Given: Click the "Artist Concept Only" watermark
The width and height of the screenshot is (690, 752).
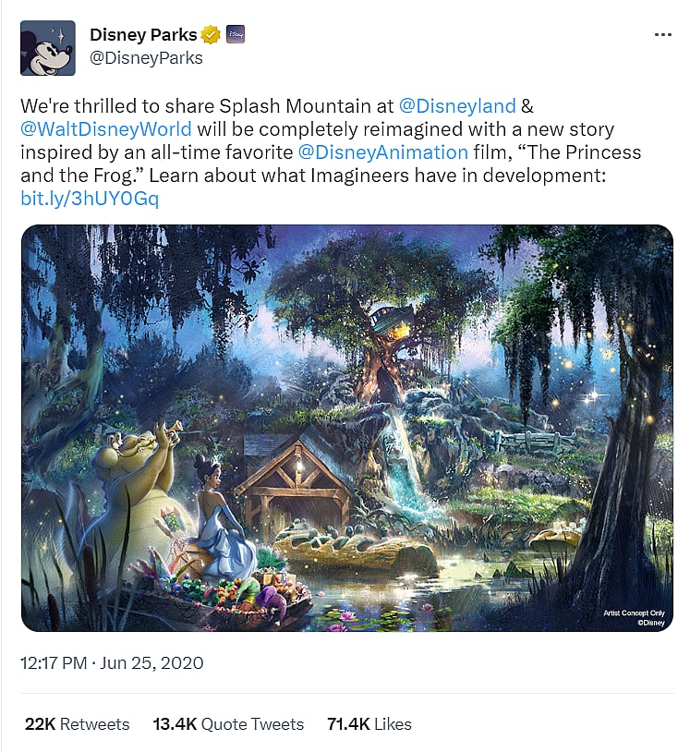Looking at the screenshot, I should coord(634,613).
